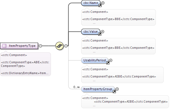
Task: Click the ellipsis in UsabilityPeriod annotation
Action: coord(94,81)
